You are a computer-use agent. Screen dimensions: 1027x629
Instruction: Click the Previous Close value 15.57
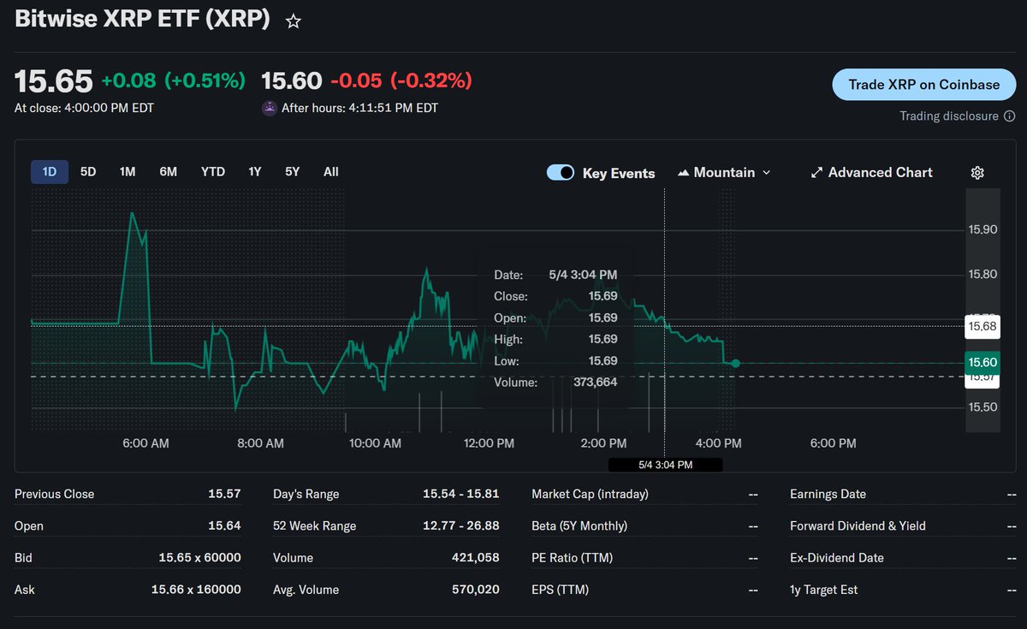224,494
